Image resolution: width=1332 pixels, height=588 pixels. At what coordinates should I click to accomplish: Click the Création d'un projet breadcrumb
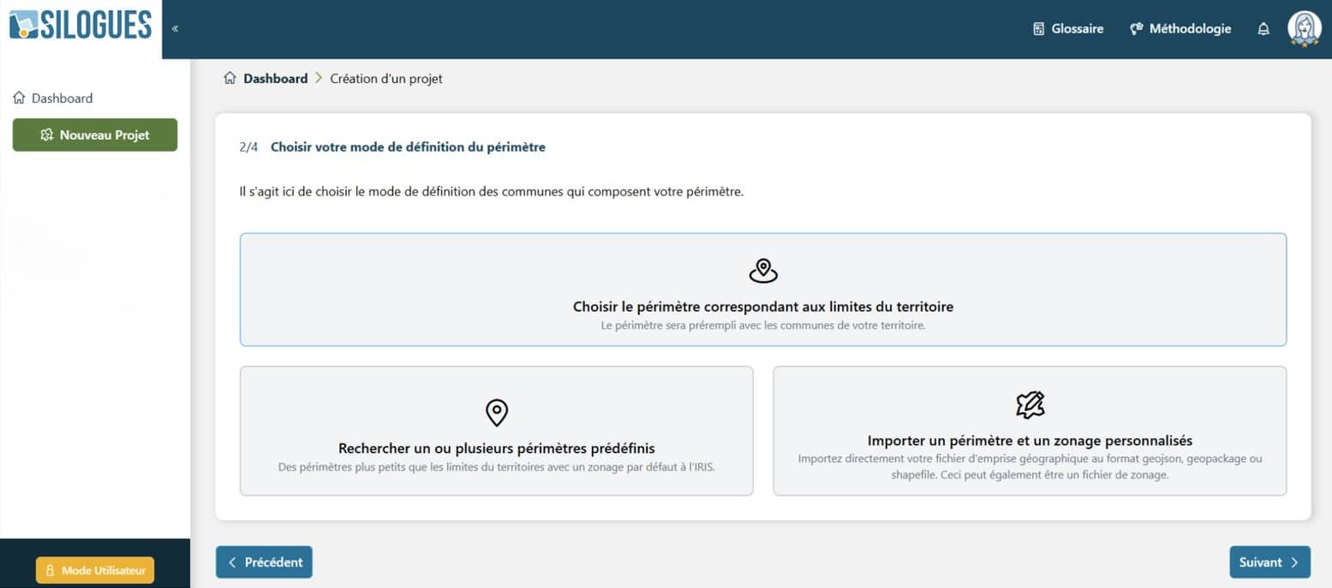tap(386, 79)
